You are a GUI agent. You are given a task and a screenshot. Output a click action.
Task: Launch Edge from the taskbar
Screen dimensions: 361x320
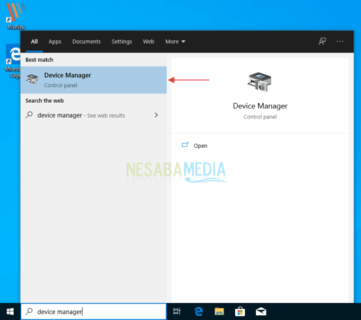pyautogui.click(x=199, y=311)
